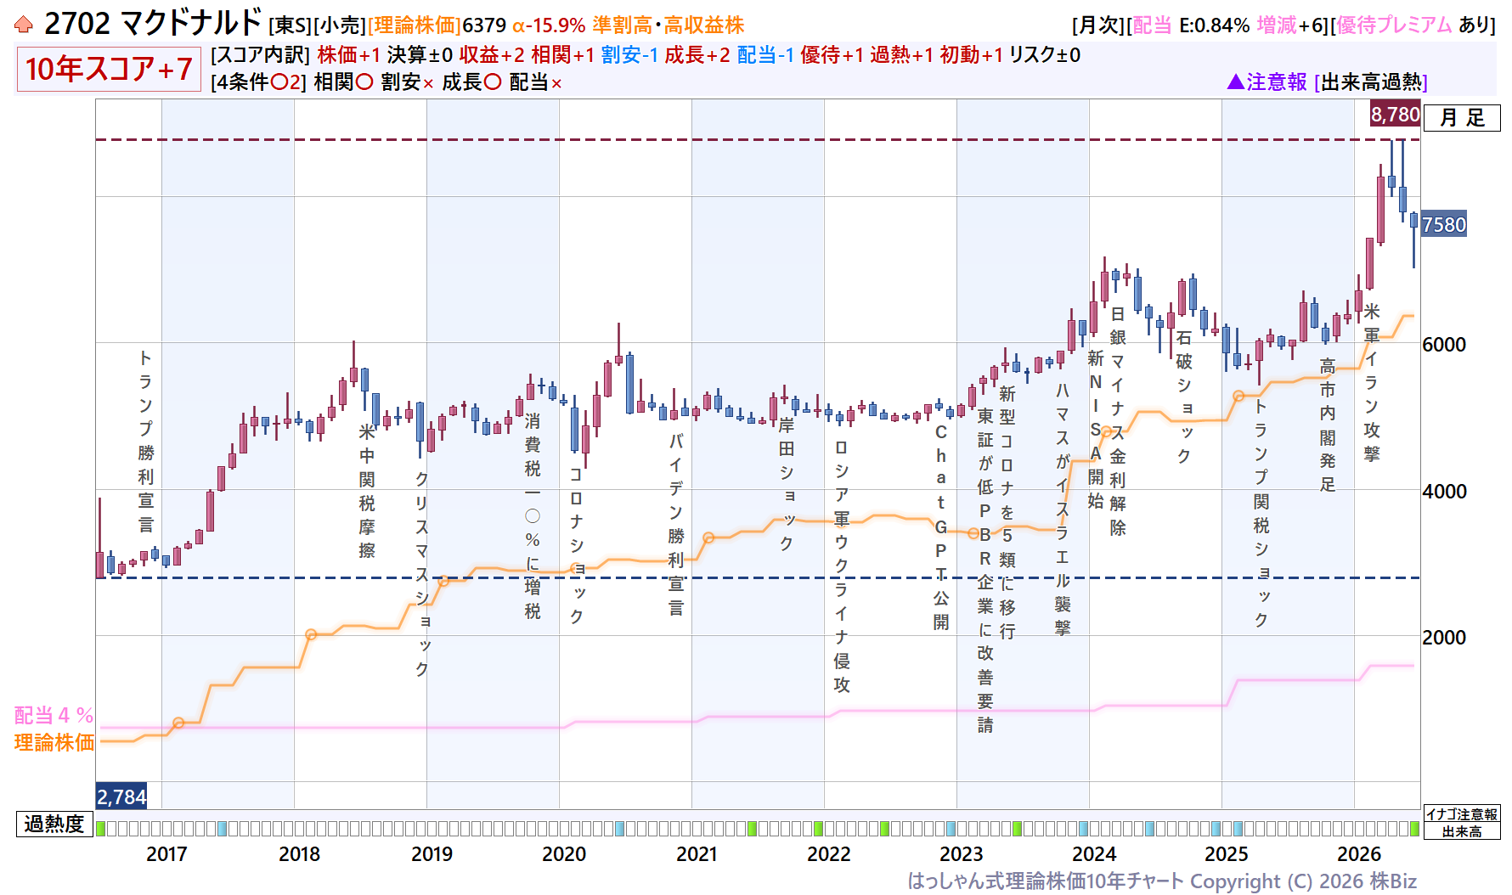Click the バイデン勝利宣言 event label
The image size is (1512, 895).
676,524
